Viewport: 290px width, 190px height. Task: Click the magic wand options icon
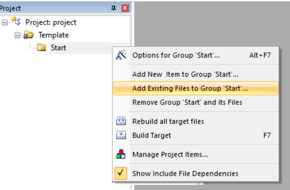click(x=121, y=55)
